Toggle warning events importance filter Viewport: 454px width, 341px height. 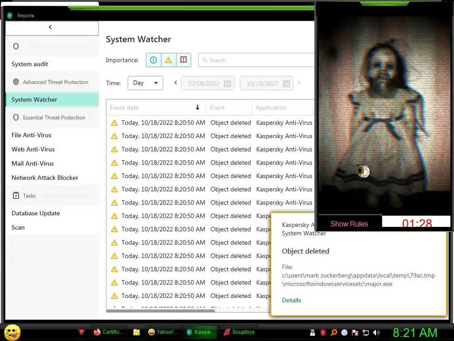[x=168, y=60]
